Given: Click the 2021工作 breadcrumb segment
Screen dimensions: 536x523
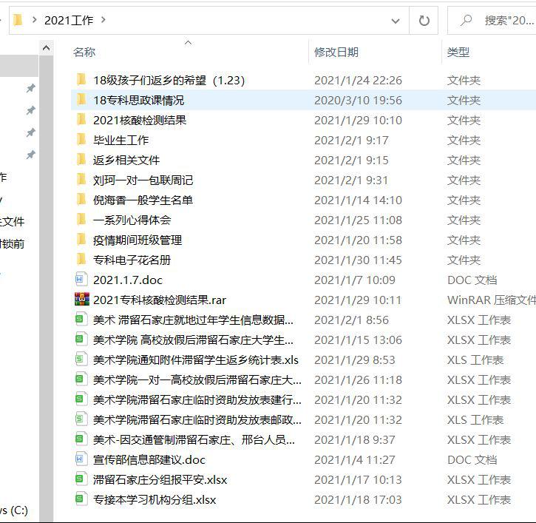Looking at the screenshot, I should [69, 21].
